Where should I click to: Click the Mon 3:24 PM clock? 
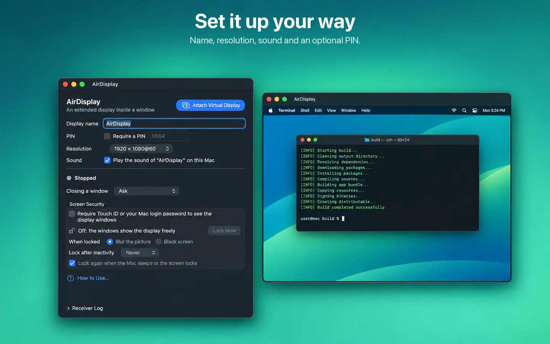(x=493, y=110)
